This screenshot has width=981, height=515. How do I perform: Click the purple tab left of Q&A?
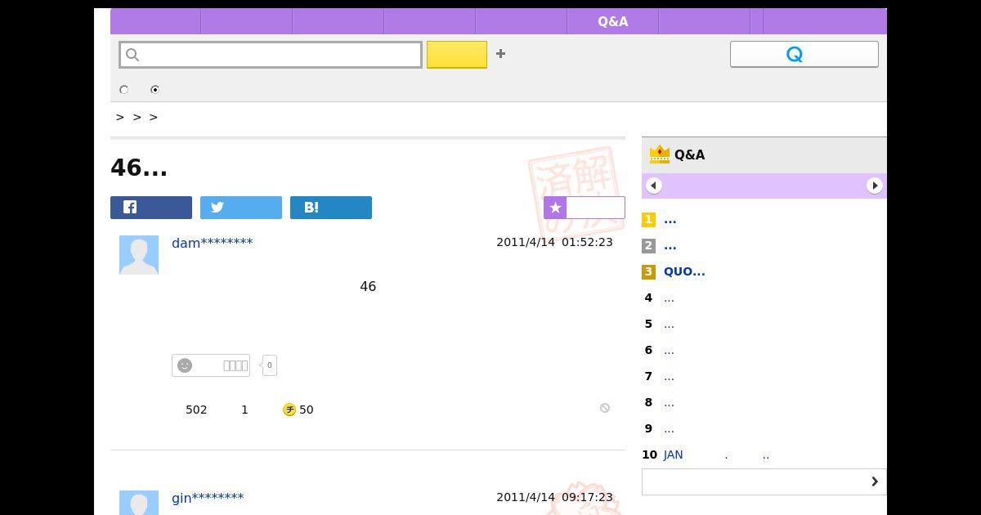pyautogui.click(x=522, y=21)
